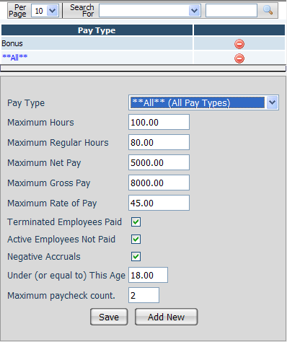Viewport: 287px width, 342px height.
Task: Delete the Bonus pay type row
Action: point(239,44)
